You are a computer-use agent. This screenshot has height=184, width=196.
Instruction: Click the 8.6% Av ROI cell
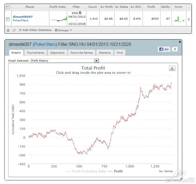pos(137,19)
